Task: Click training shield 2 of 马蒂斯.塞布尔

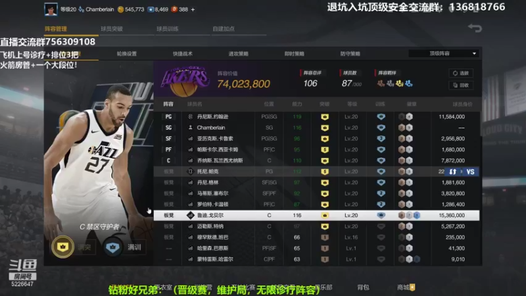Action: point(381,193)
